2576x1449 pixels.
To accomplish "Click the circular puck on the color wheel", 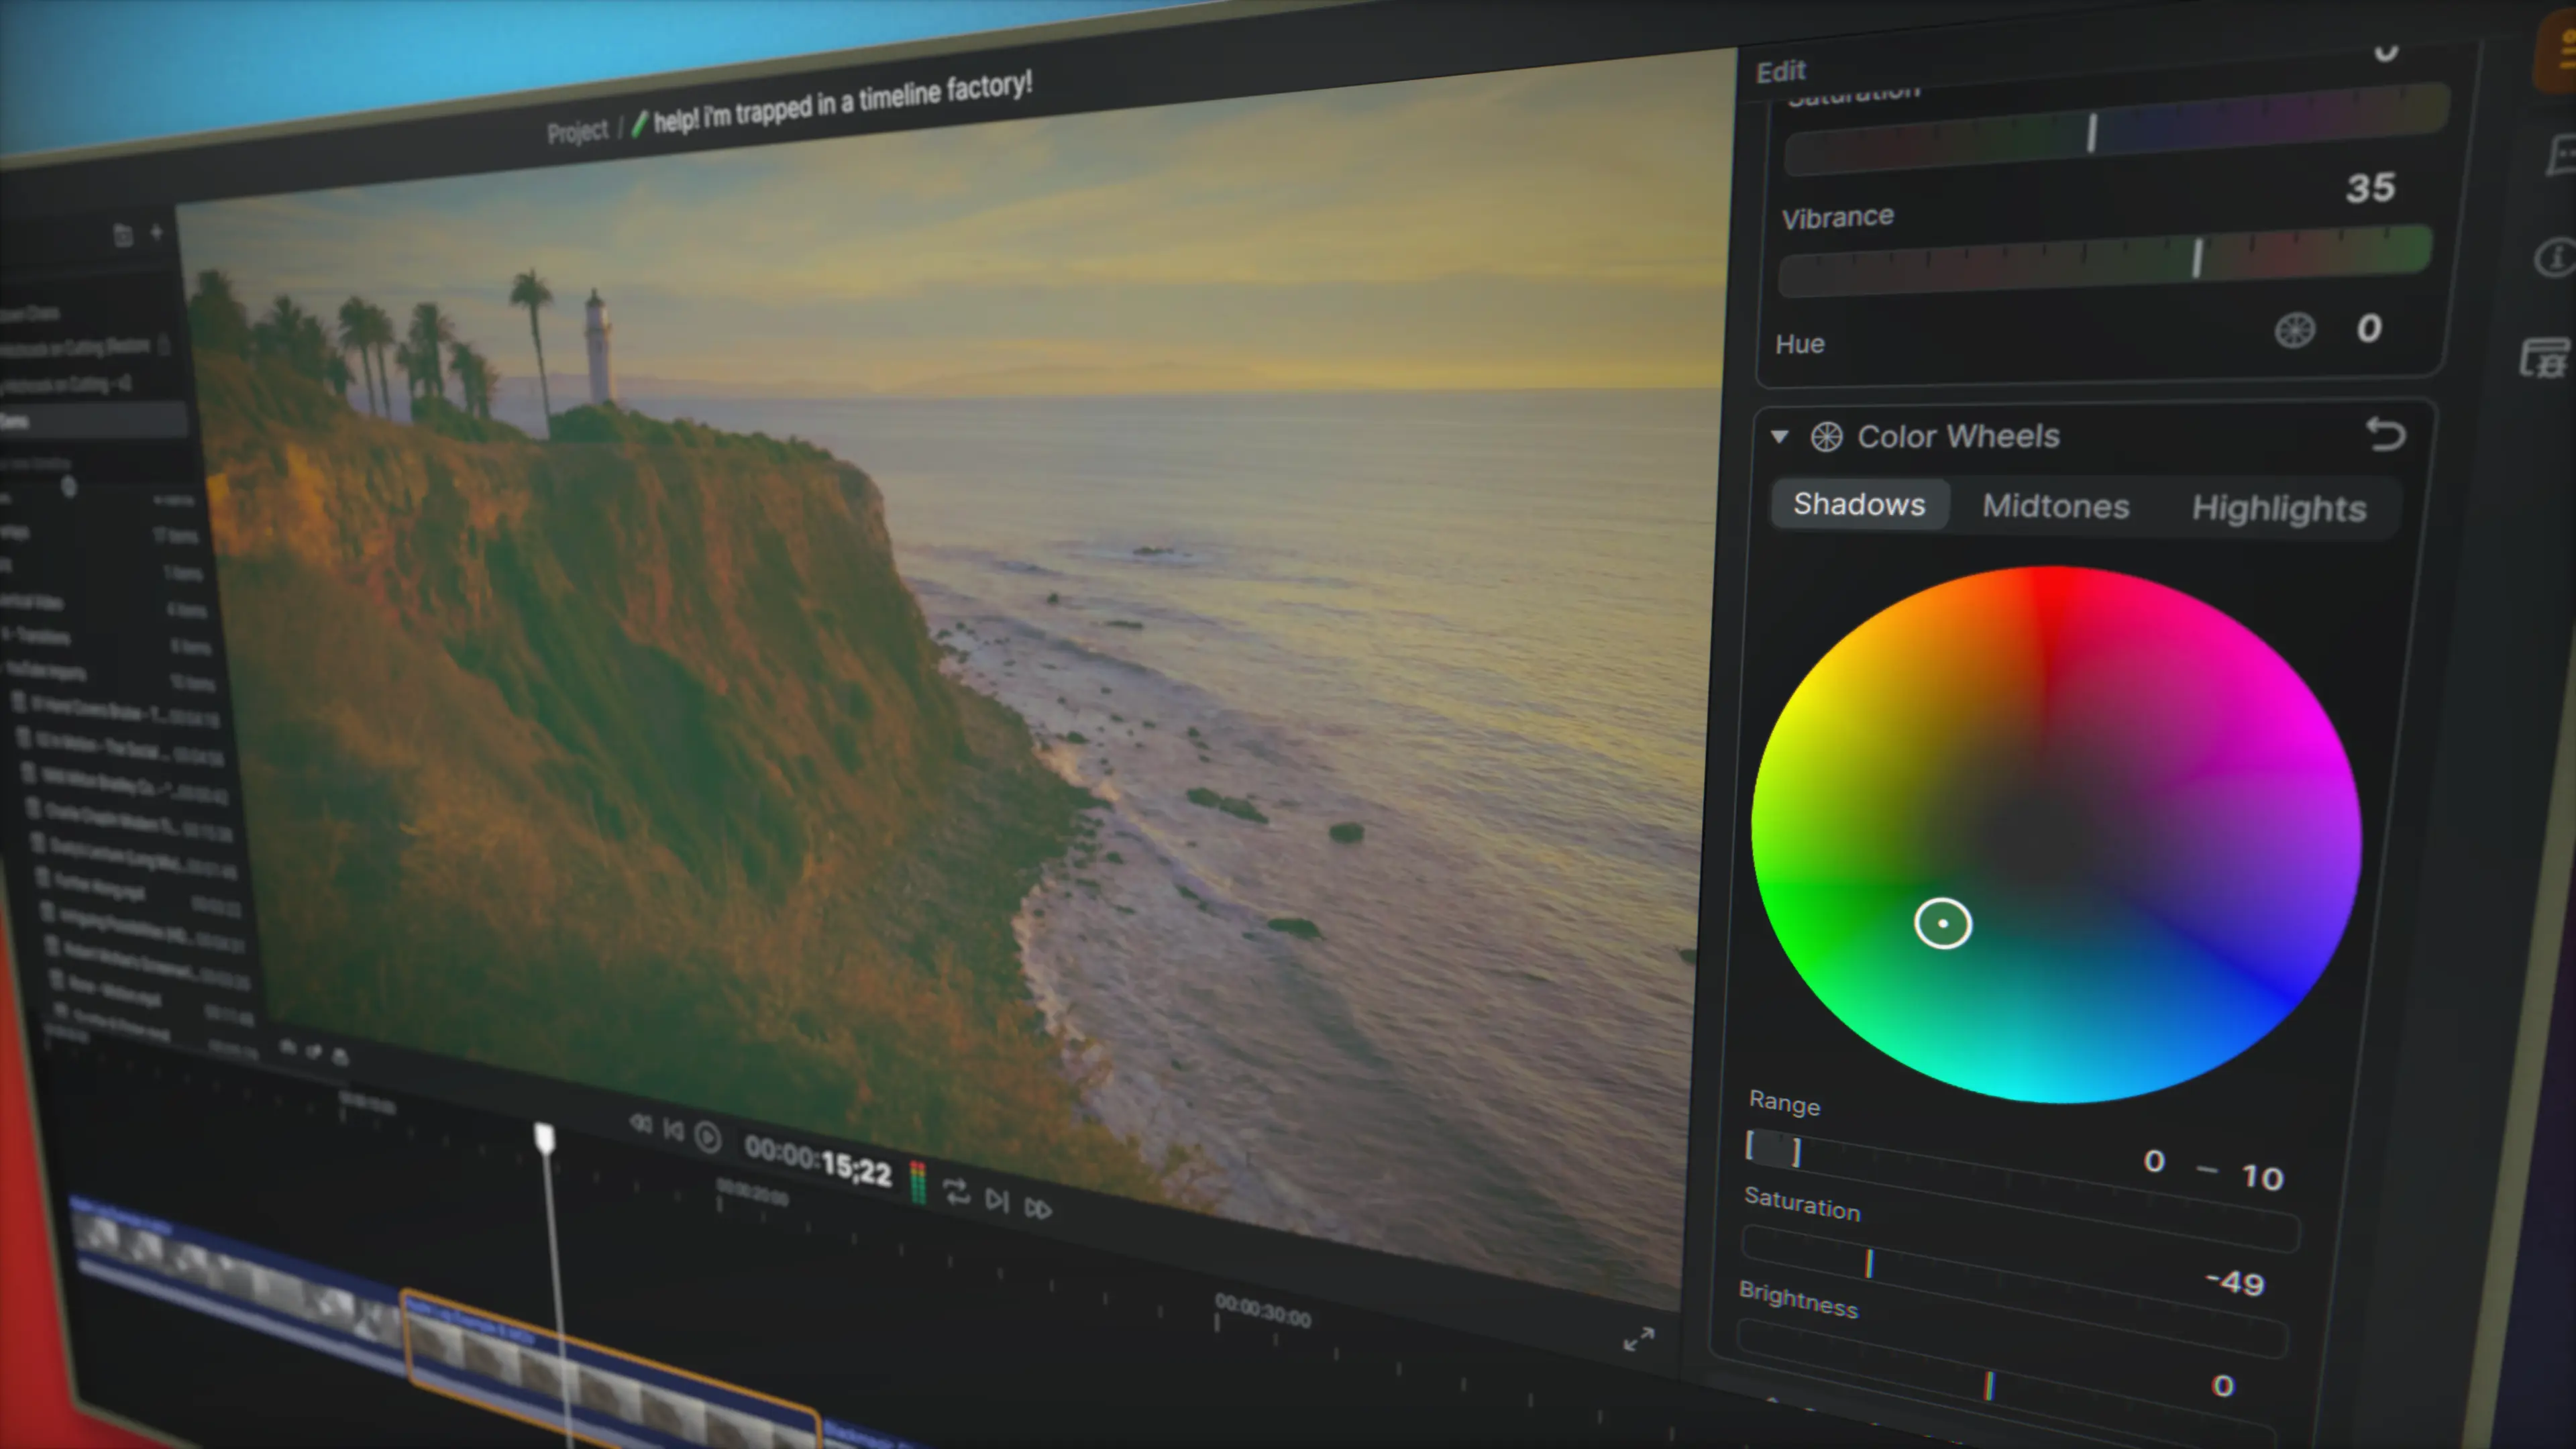I will tap(1943, 923).
